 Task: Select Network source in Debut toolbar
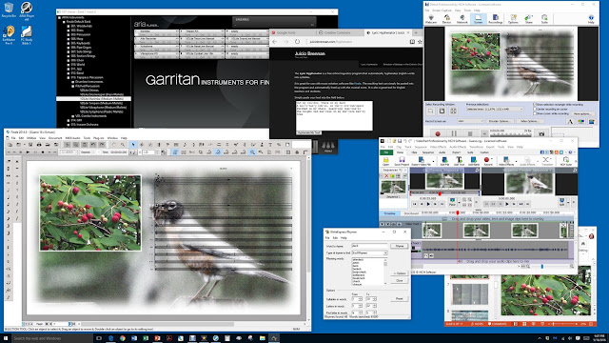(462, 19)
